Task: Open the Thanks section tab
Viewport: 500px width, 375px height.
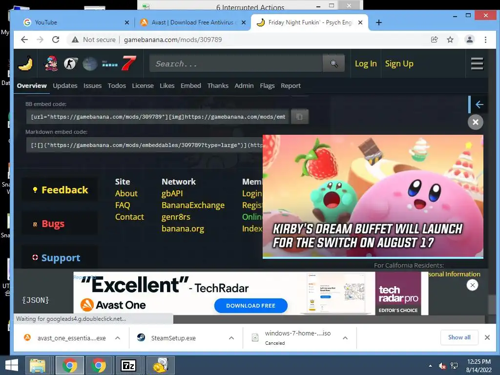Action: (x=218, y=85)
